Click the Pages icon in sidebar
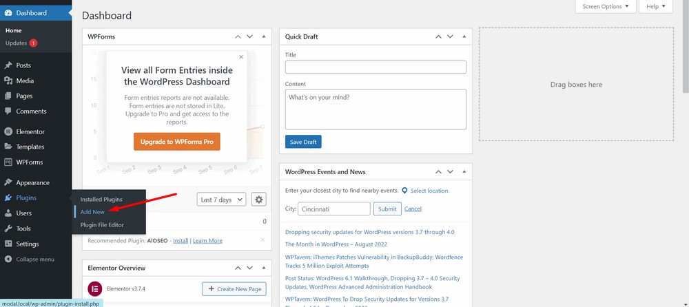 coord(8,96)
